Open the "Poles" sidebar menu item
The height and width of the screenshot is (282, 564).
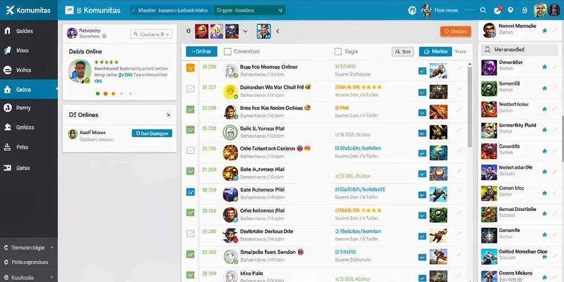coord(29,147)
